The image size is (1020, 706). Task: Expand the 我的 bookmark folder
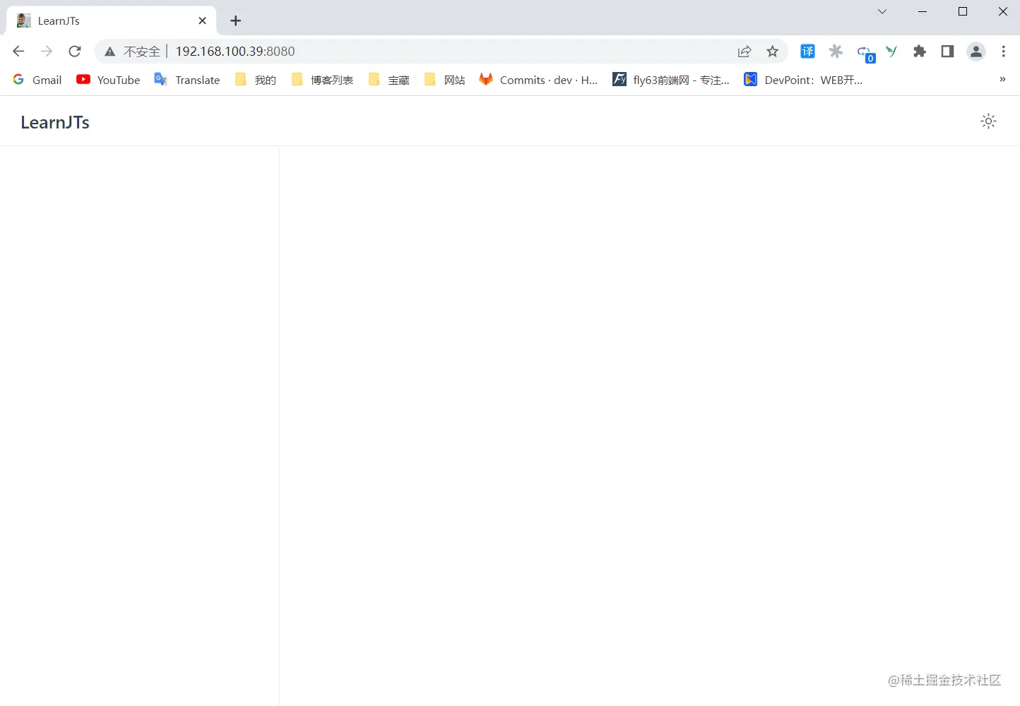pyautogui.click(x=255, y=80)
